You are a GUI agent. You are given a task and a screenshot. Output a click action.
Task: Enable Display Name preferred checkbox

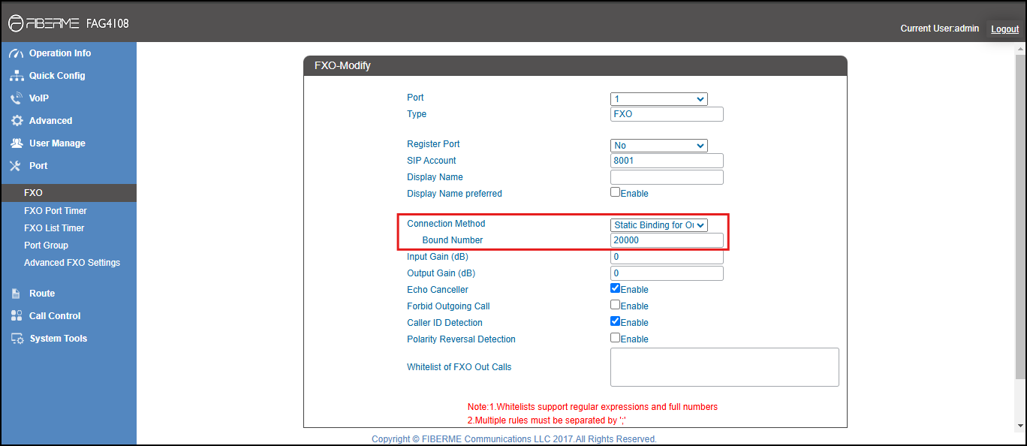[615, 192]
